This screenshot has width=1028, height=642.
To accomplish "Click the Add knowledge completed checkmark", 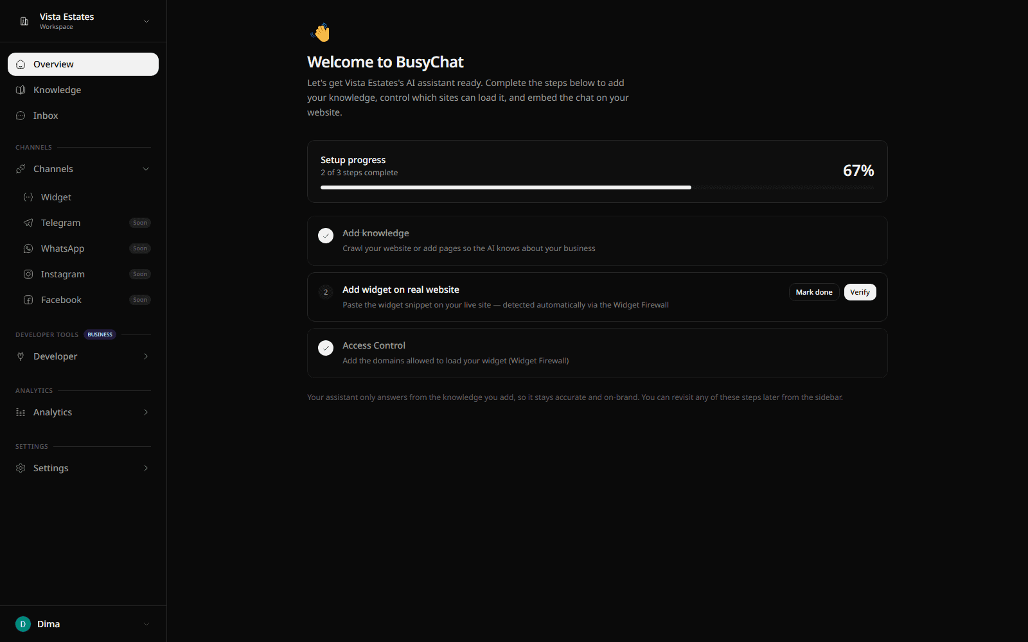I will click(326, 236).
